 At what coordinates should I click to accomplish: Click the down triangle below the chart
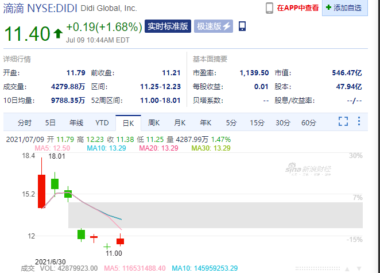click(359, 269)
